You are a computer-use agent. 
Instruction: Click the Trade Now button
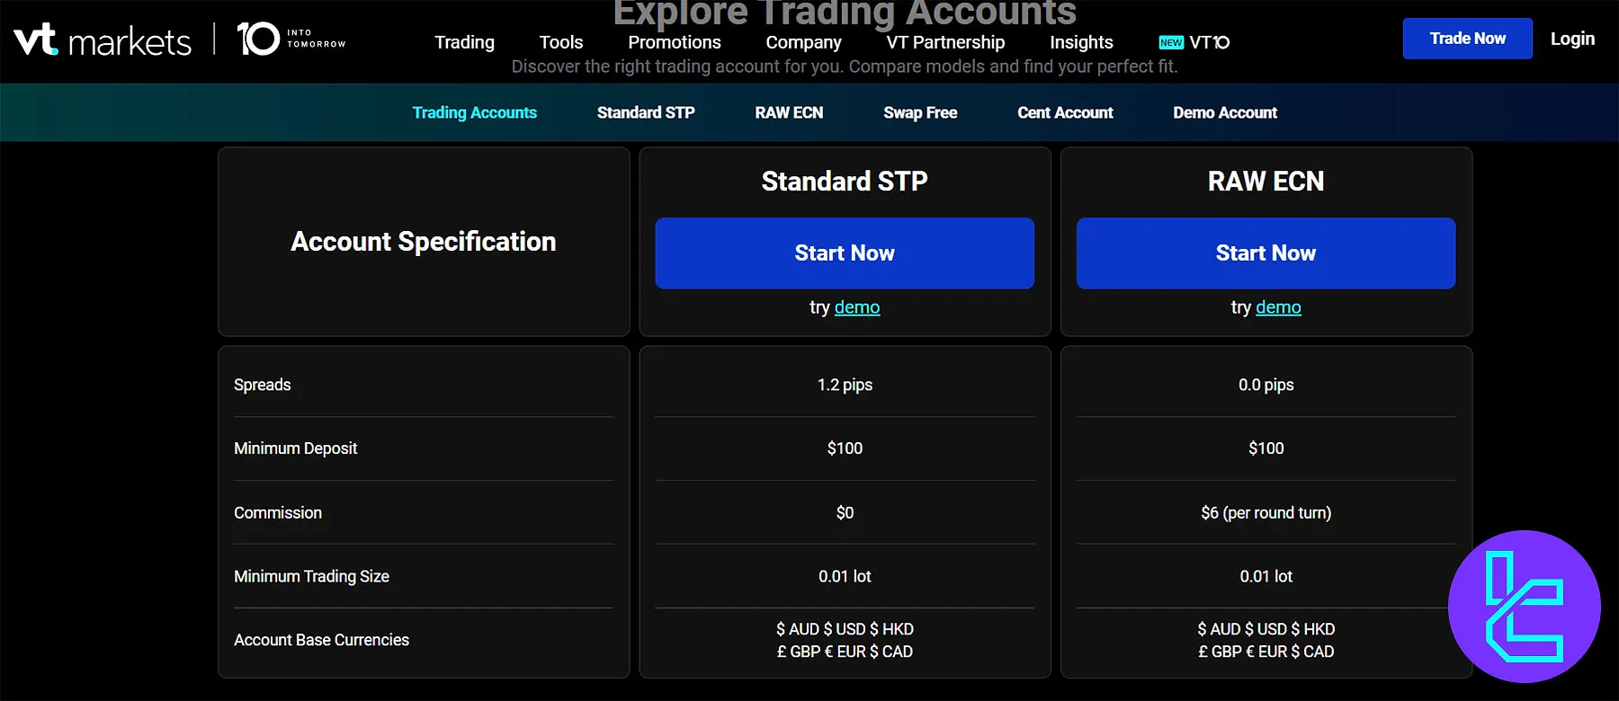1468,39
